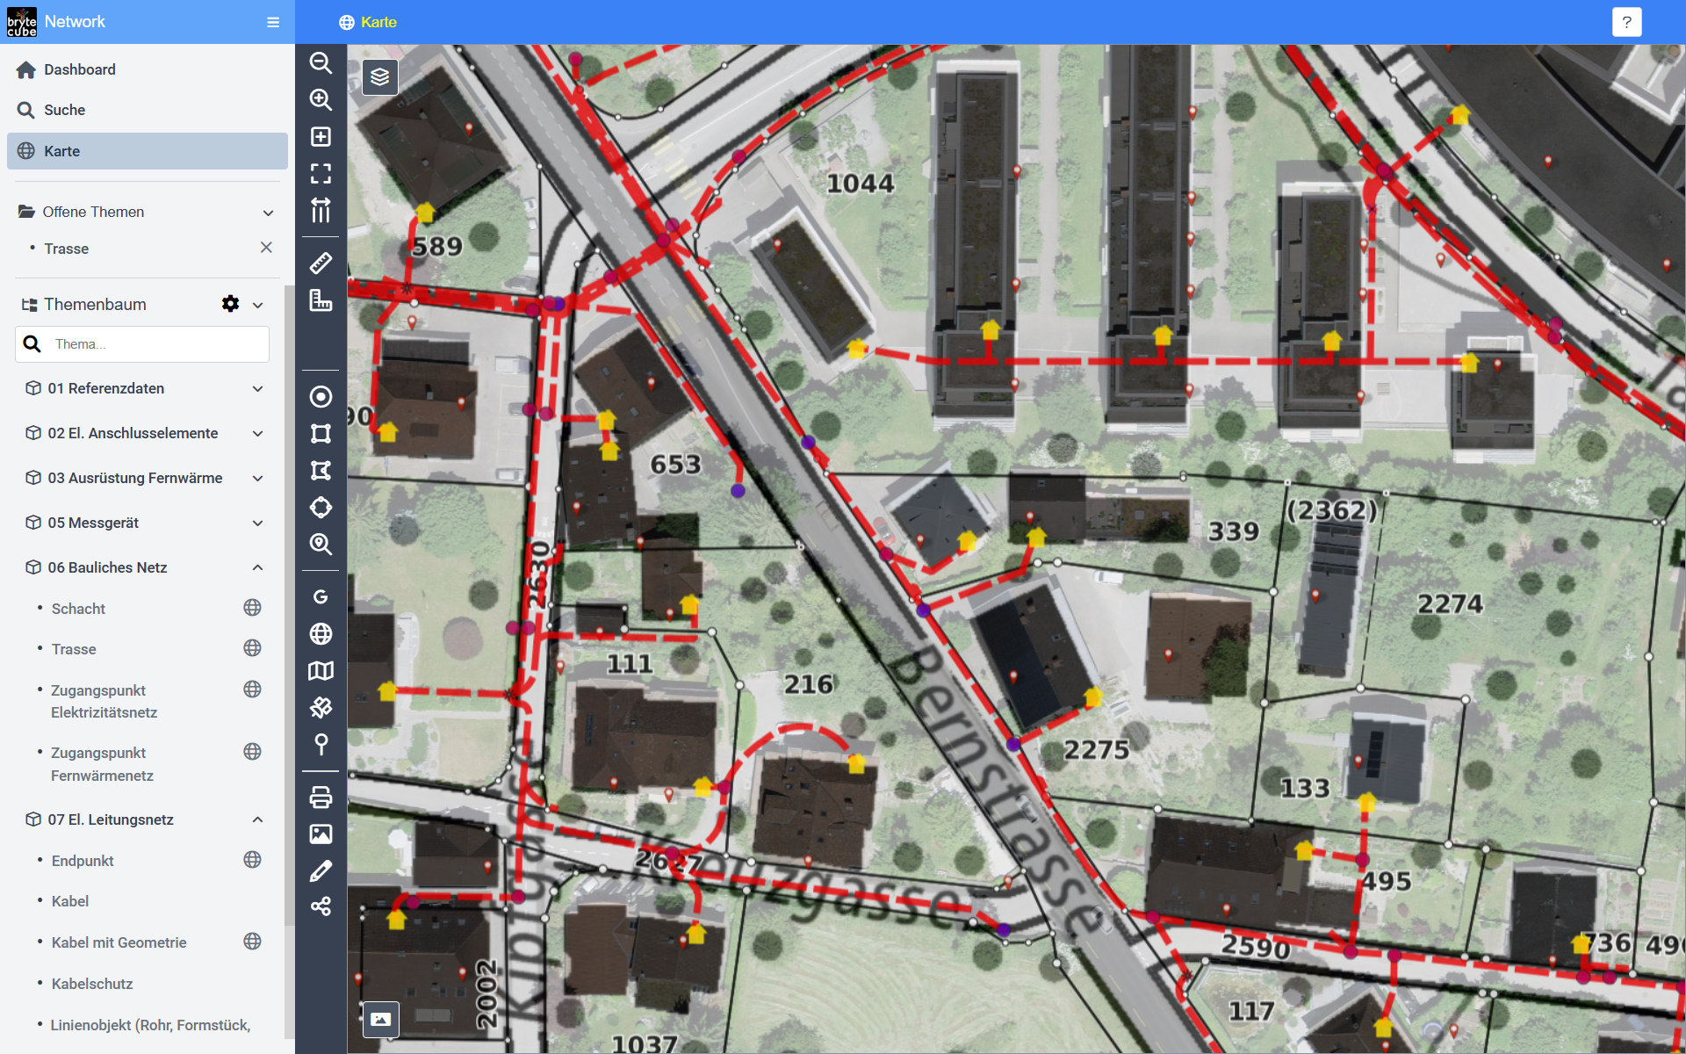Screen dimensions: 1686x1054
Task: Toggle Endpunkt layer globe visibility
Action: pyautogui.click(x=252, y=860)
